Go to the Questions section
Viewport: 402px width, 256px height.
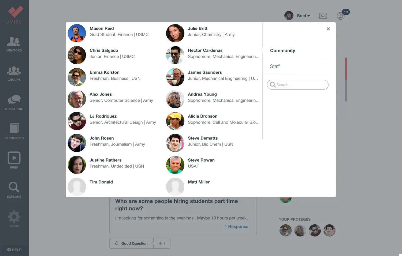point(14,103)
